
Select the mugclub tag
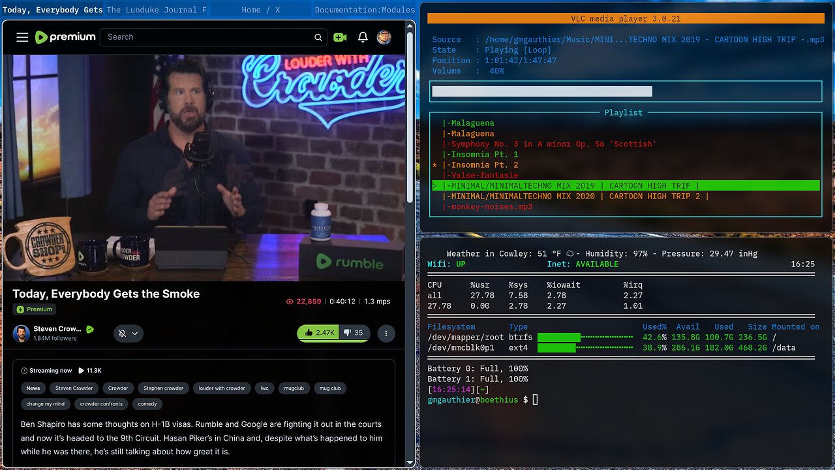[294, 388]
